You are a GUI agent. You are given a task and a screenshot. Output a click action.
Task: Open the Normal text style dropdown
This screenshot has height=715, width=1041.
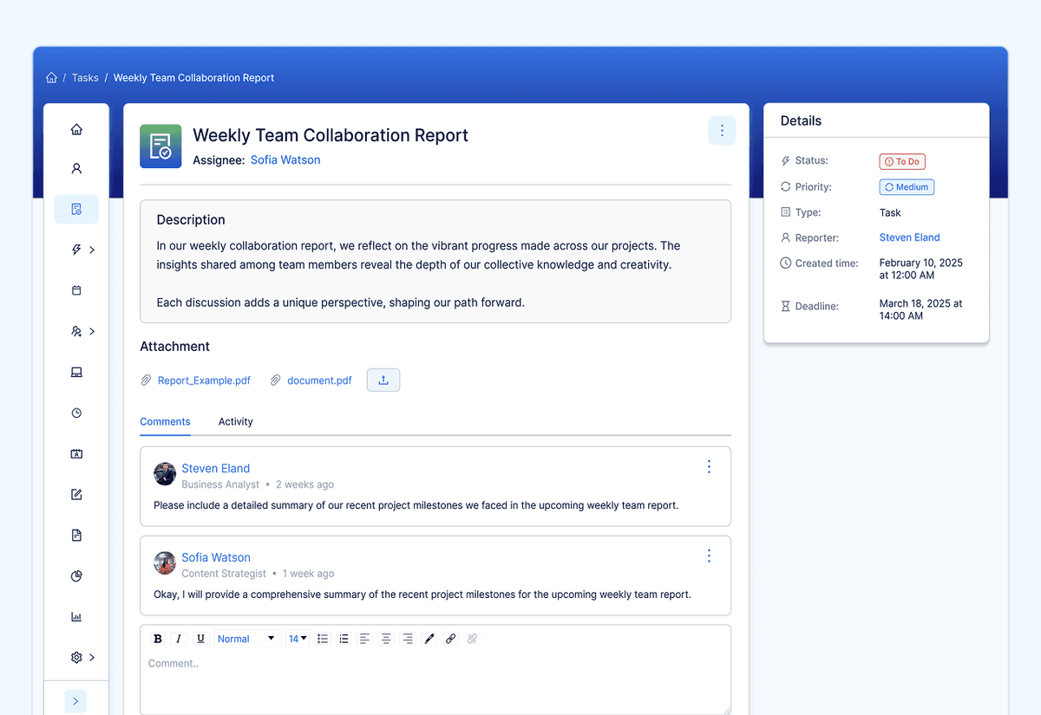coord(246,639)
